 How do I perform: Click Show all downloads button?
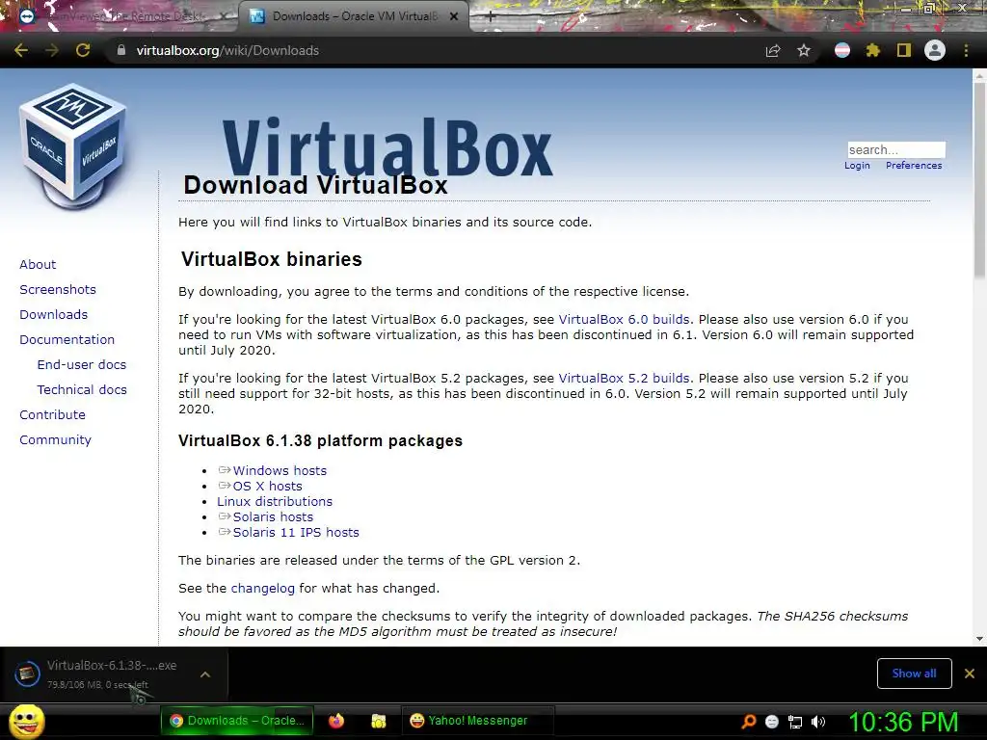[914, 674]
